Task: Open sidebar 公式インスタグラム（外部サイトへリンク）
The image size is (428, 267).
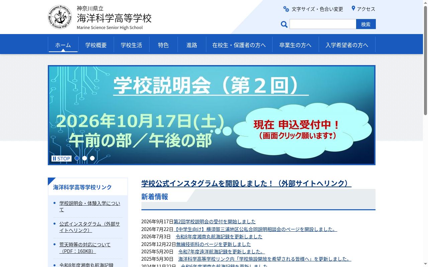Action: (x=90, y=227)
